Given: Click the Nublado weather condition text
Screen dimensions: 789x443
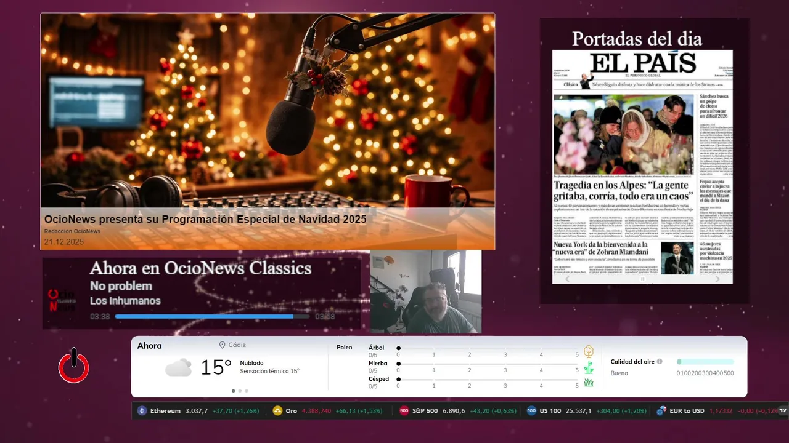Looking at the screenshot, I should click(251, 363).
